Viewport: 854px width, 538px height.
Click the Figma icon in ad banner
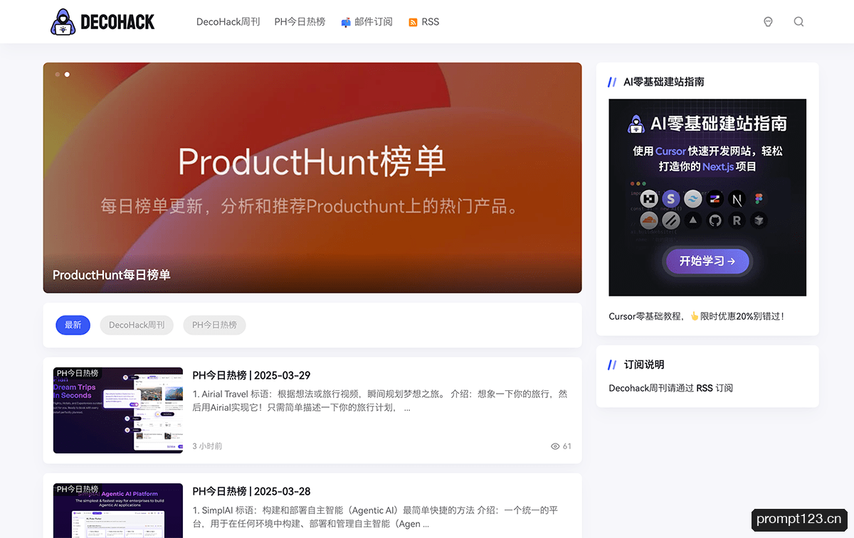tap(759, 199)
